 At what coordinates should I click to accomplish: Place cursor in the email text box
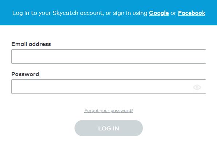109,57
